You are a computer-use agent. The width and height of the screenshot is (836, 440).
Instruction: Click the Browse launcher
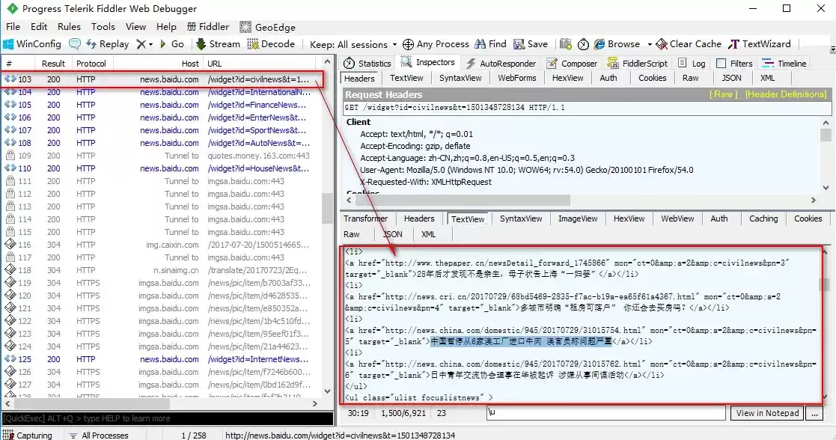point(617,44)
